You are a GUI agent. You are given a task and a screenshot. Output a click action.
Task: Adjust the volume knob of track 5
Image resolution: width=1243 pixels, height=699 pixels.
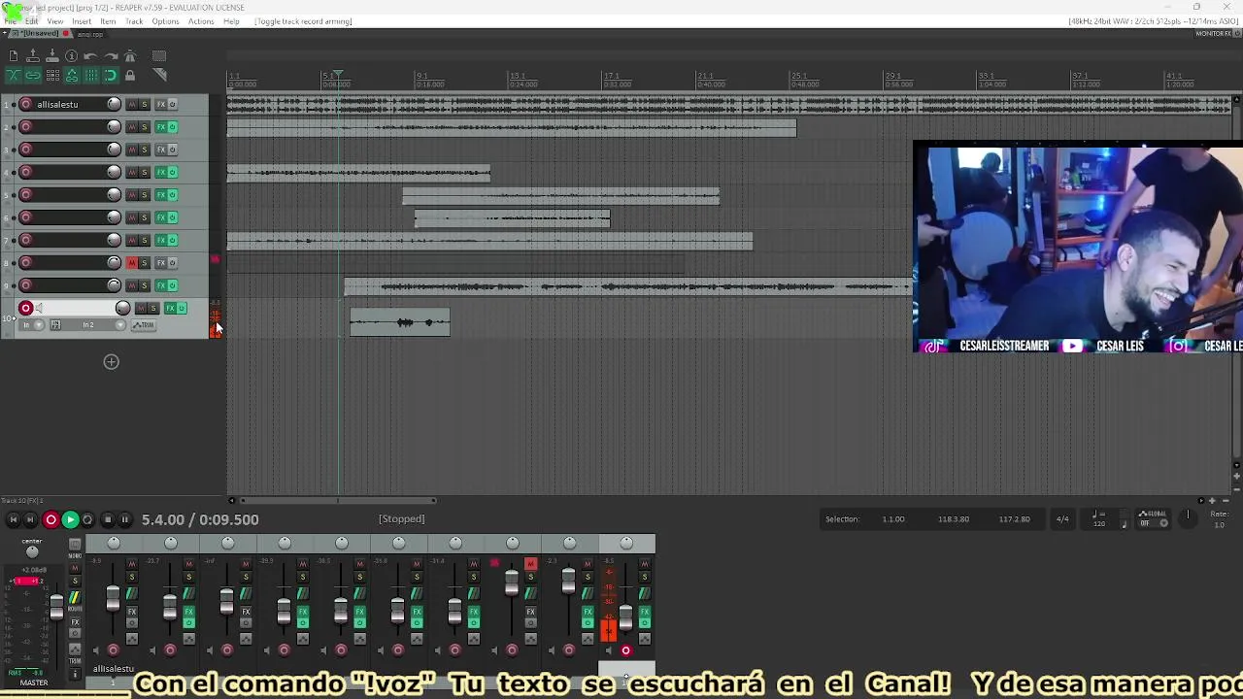(114, 195)
